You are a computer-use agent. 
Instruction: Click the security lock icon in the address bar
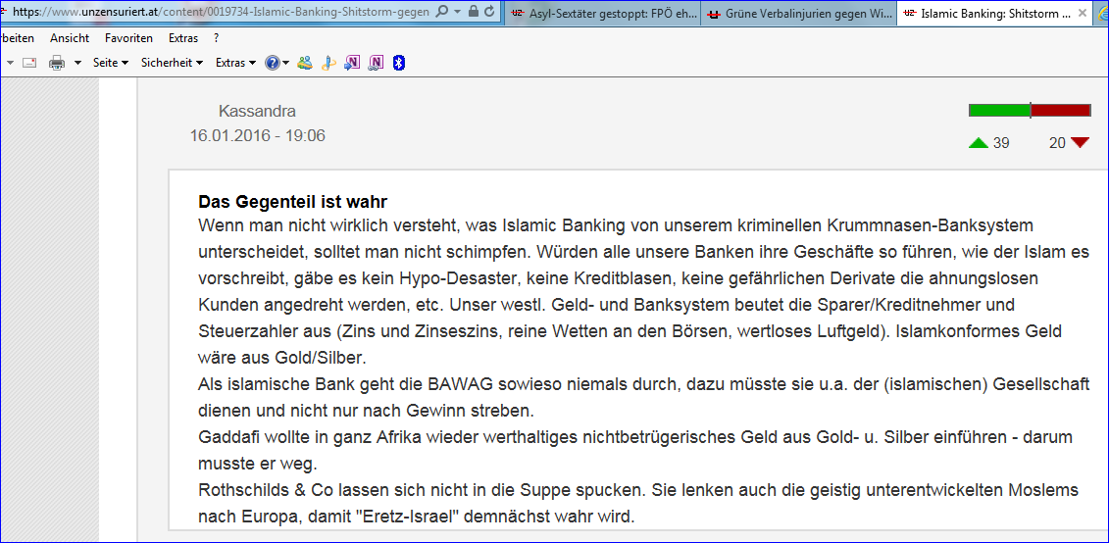point(474,11)
